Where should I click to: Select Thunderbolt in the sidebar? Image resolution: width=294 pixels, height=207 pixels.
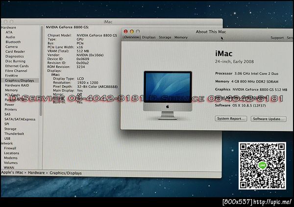click(x=14, y=134)
